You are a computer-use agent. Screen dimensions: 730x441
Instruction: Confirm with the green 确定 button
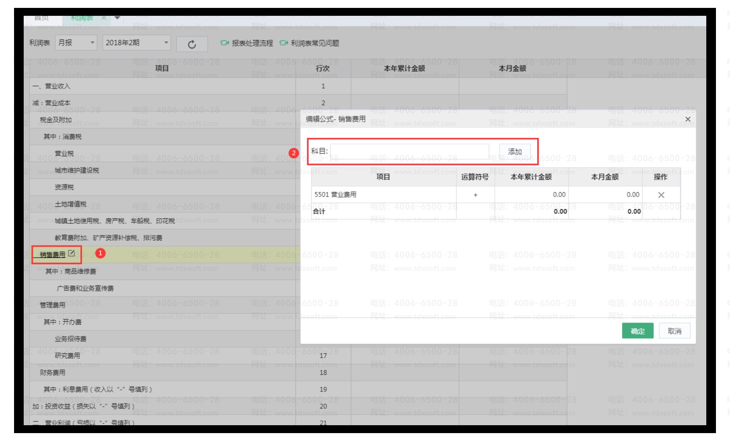[637, 331]
